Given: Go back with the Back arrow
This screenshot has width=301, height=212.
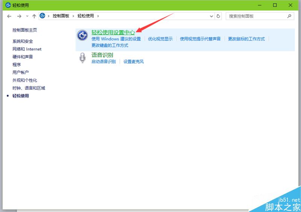Looking at the screenshot, I should 9,16.
